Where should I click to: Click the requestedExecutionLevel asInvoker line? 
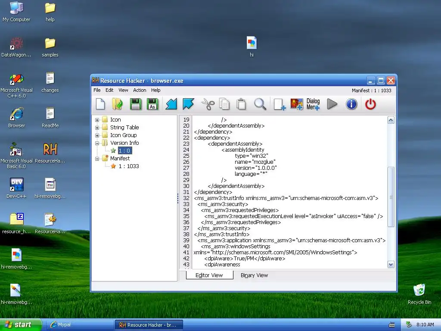[294, 216]
